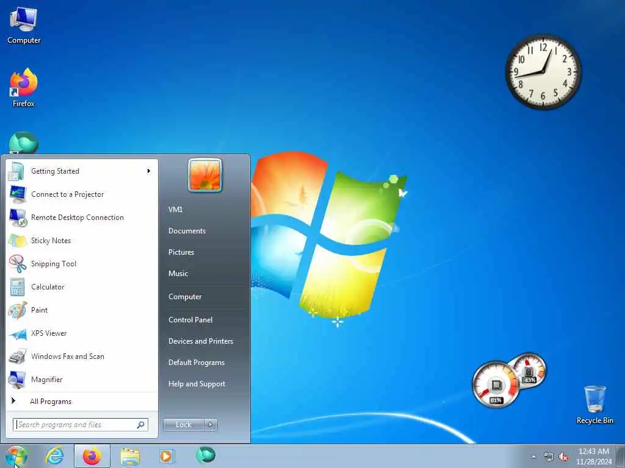Click the search magnifier icon in Start menu

[x=141, y=425]
